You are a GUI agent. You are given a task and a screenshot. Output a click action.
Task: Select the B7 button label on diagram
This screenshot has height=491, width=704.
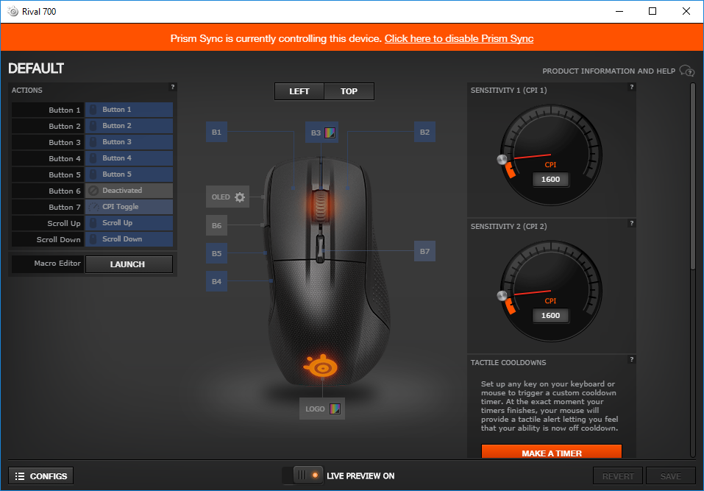pyautogui.click(x=424, y=251)
